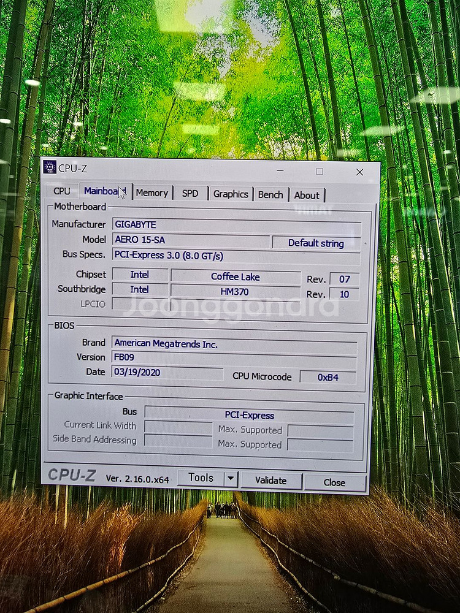Click the CPU-Z logo at bottom left
Viewport: 460px width, 613px height.
click(72, 476)
